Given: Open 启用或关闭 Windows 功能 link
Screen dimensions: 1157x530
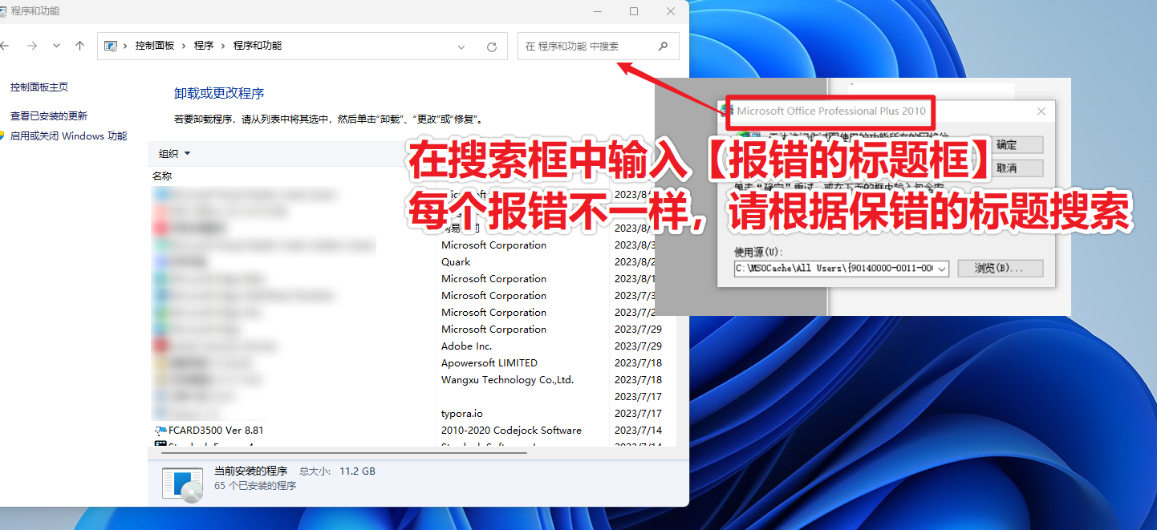Looking at the screenshot, I should pyautogui.click(x=68, y=136).
